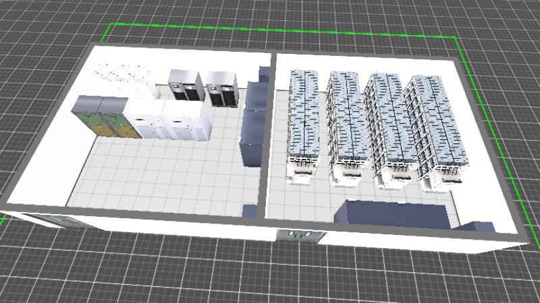The image size is (540, 303).
Task: Select the dark blue cabinet row along divider wall
Action: pos(253,121)
